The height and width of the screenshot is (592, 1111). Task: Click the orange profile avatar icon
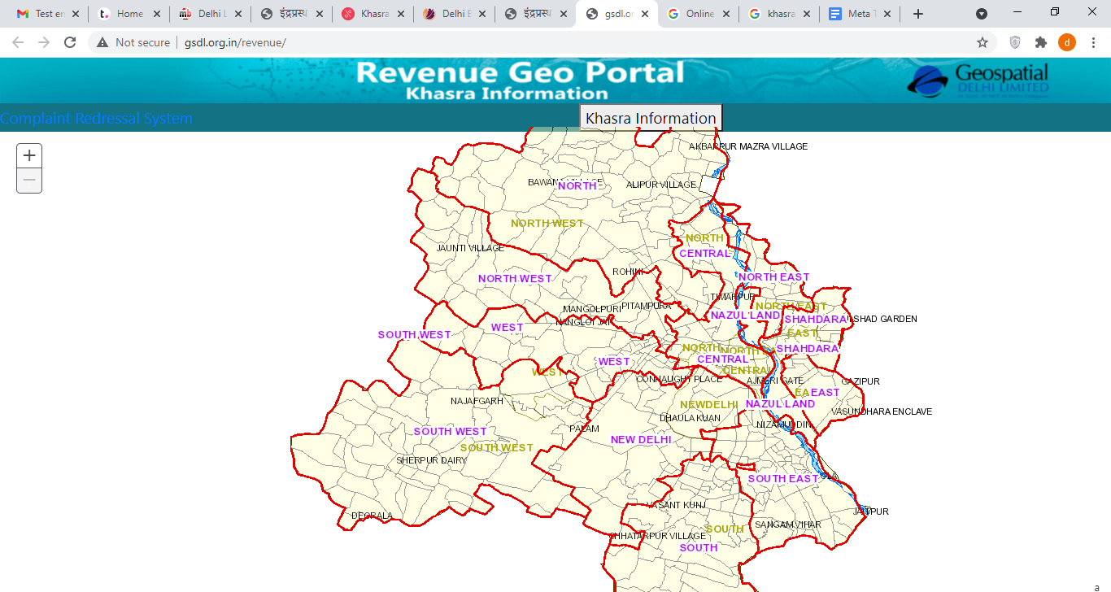(1066, 42)
